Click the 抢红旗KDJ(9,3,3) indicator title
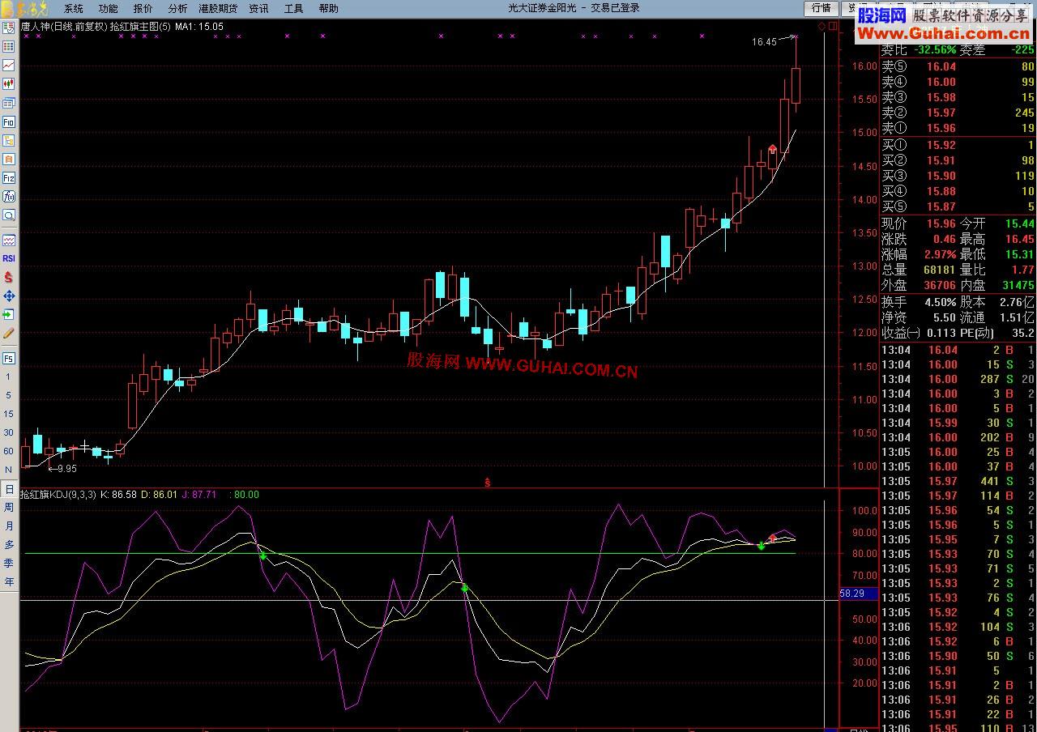Viewport: 1037px width, 732px height. click(58, 494)
